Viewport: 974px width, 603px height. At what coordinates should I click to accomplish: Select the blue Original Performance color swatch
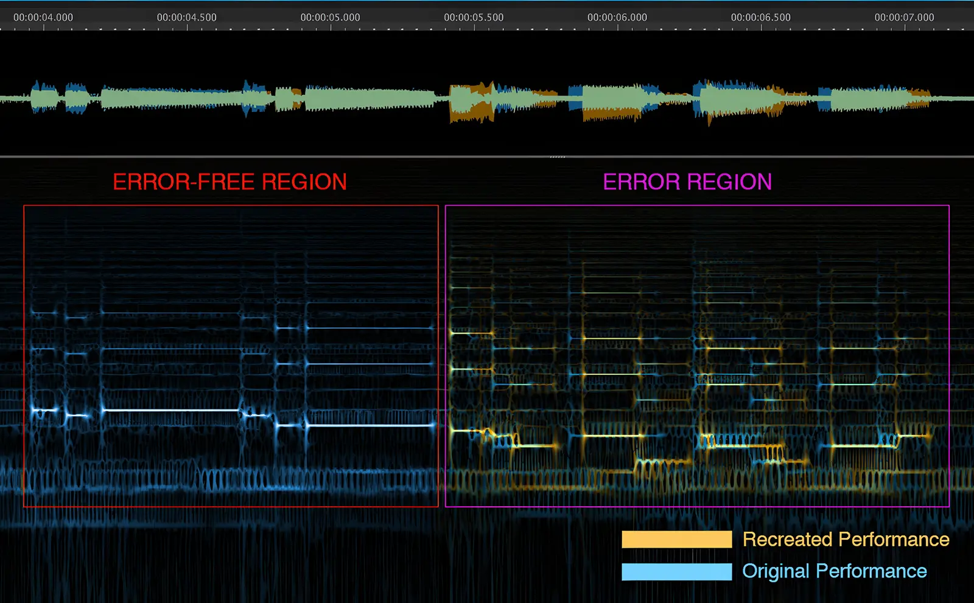point(676,572)
